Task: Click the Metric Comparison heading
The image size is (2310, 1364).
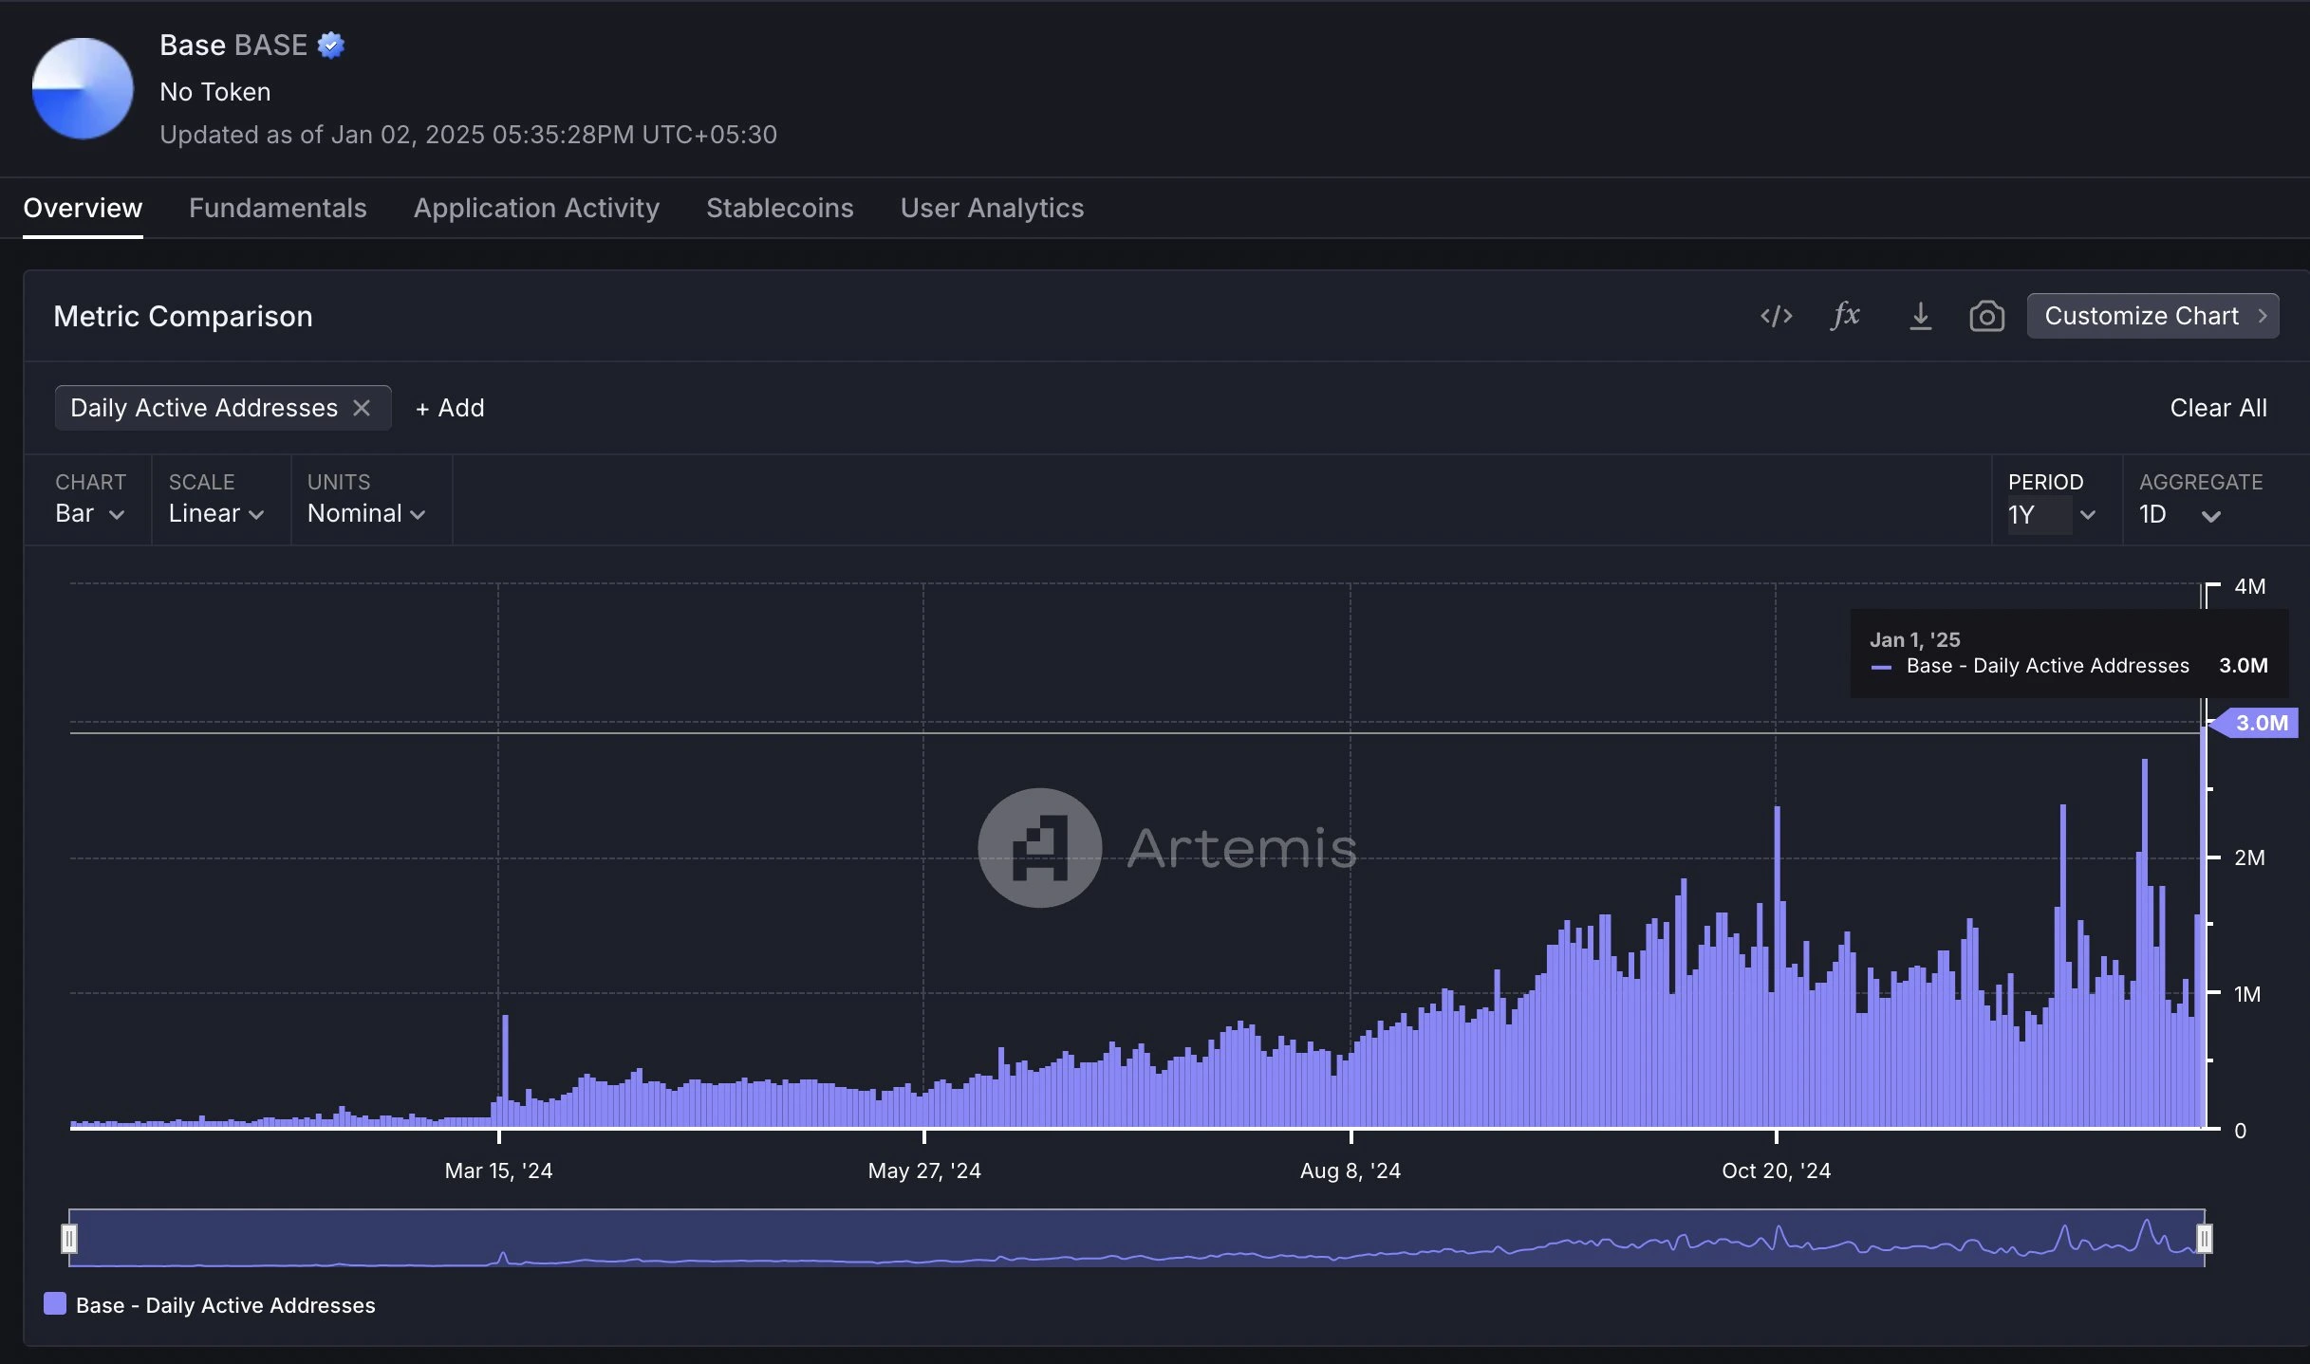Action: 183,316
